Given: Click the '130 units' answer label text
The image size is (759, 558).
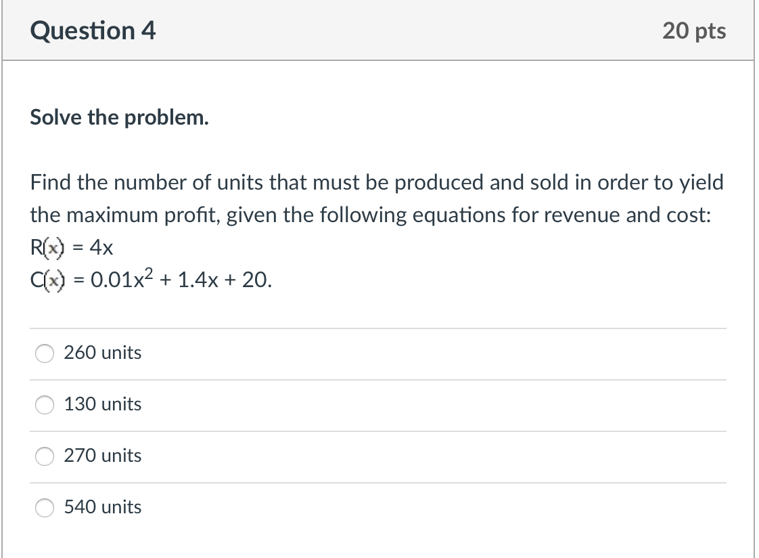Looking at the screenshot, I should click(x=103, y=404).
